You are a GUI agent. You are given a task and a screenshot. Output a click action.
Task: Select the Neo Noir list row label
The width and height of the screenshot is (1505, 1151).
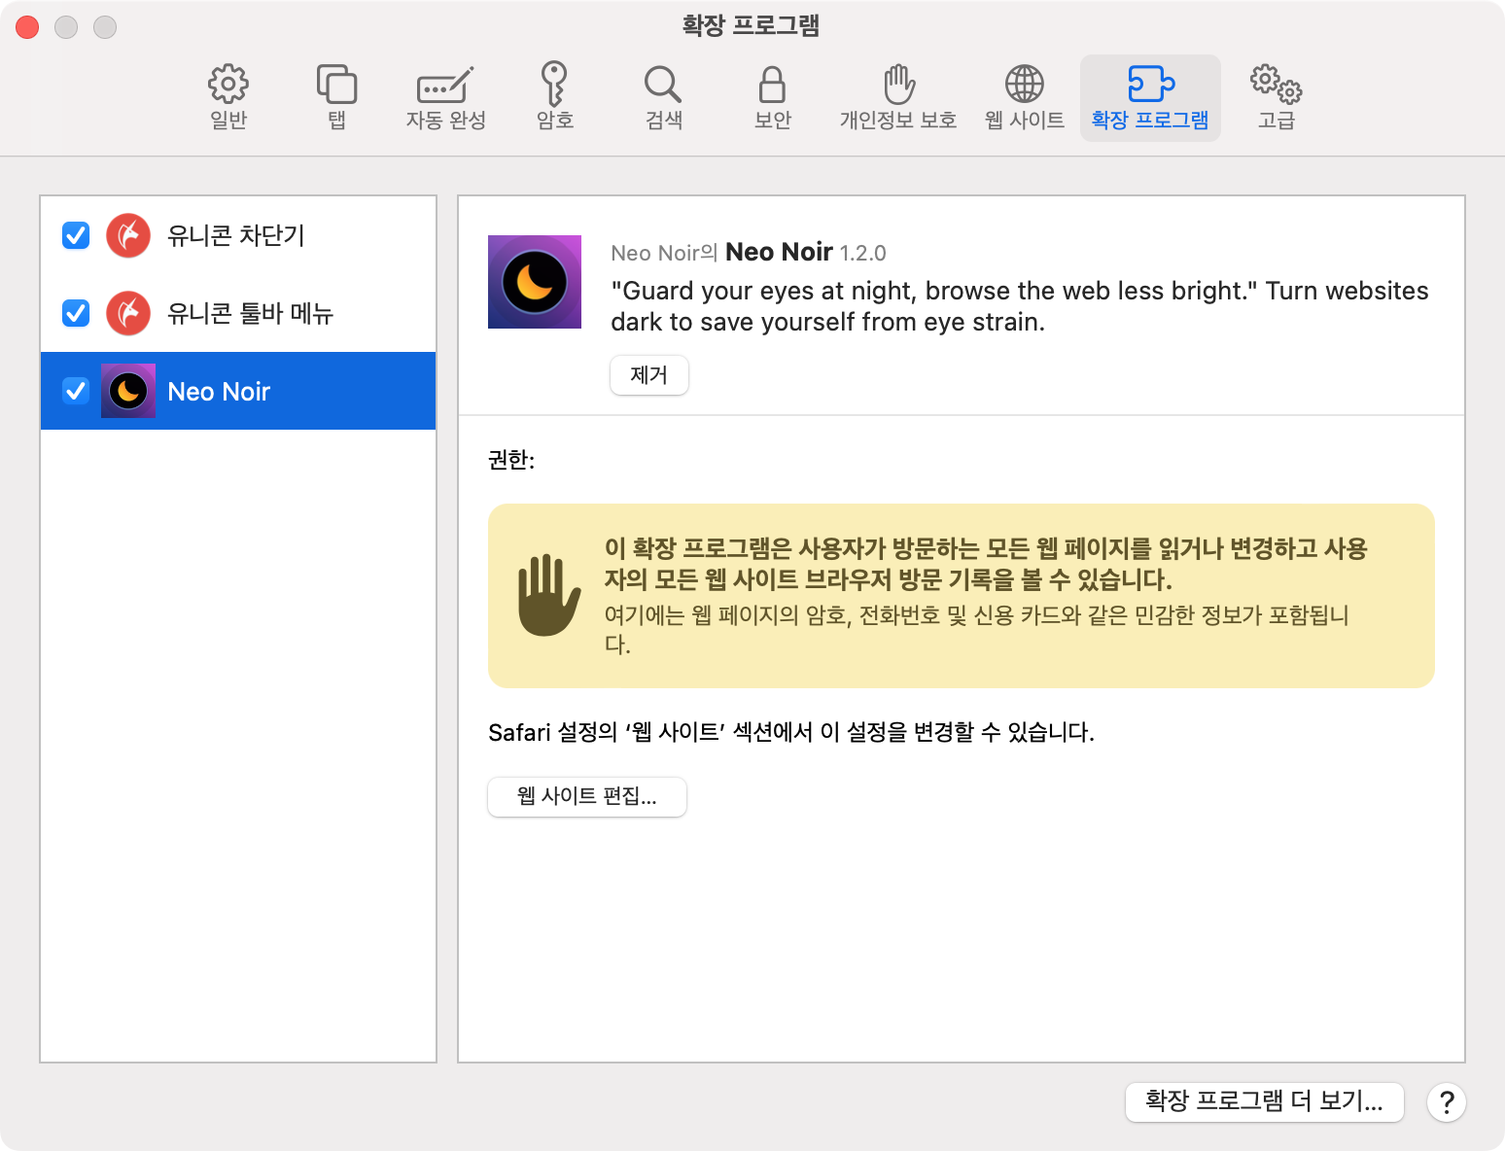[219, 392]
